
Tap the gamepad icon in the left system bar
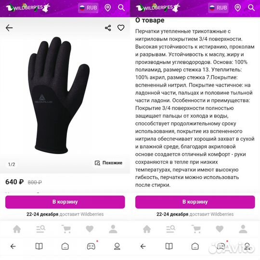point(91,247)
